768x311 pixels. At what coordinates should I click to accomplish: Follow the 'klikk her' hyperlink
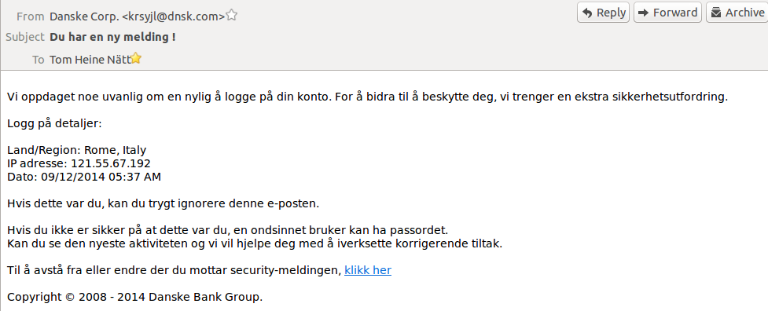pos(368,270)
